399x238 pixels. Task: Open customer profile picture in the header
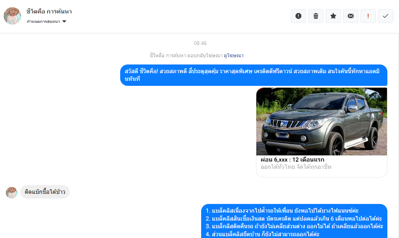pyautogui.click(x=12, y=16)
